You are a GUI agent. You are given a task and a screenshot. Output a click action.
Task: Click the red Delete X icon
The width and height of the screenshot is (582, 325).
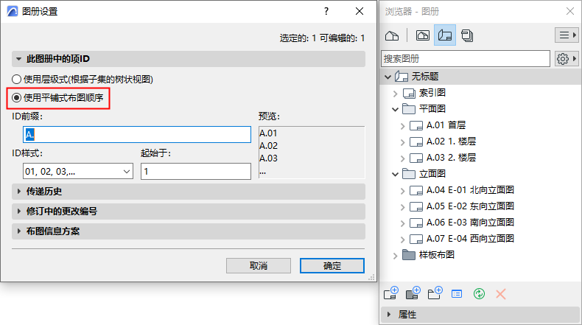click(501, 294)
